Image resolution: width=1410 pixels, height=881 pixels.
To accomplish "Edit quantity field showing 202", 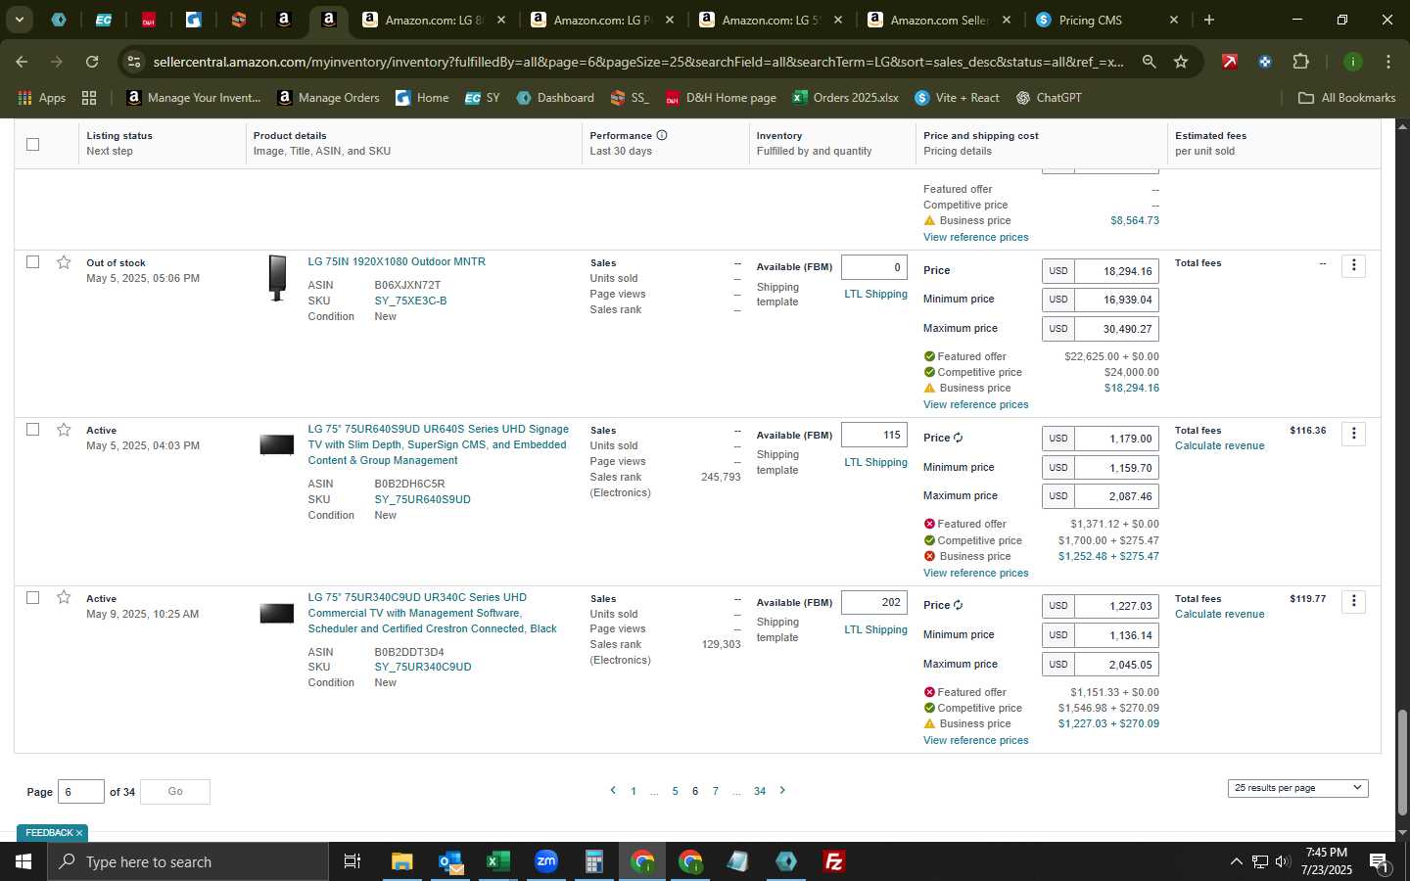I will click(x=874, y=602).
